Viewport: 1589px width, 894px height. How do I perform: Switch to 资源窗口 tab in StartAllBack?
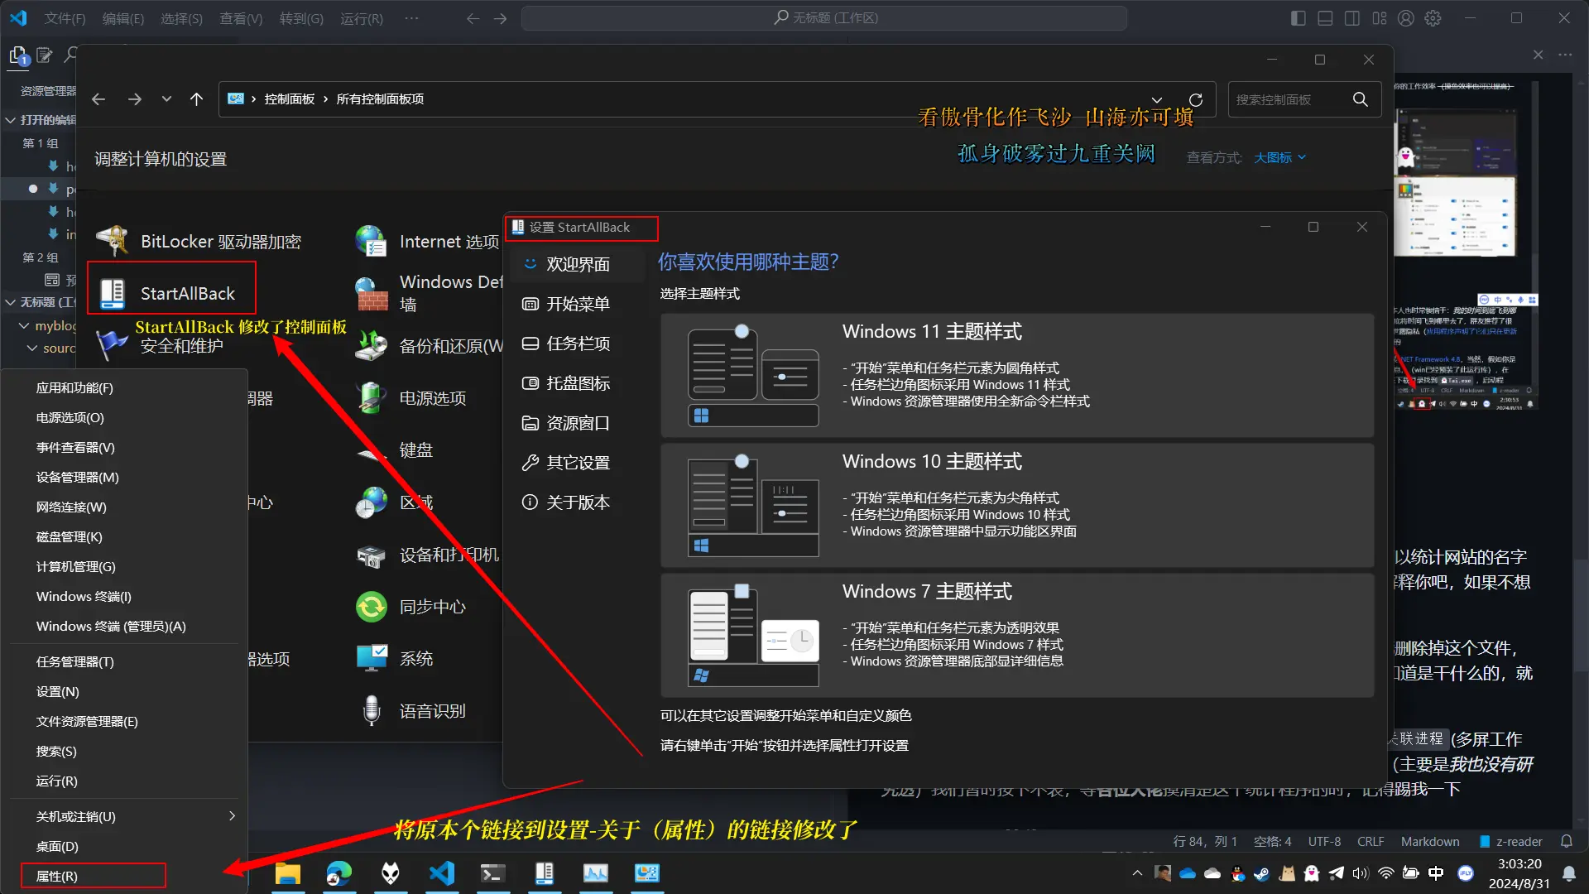pos(577,423)
